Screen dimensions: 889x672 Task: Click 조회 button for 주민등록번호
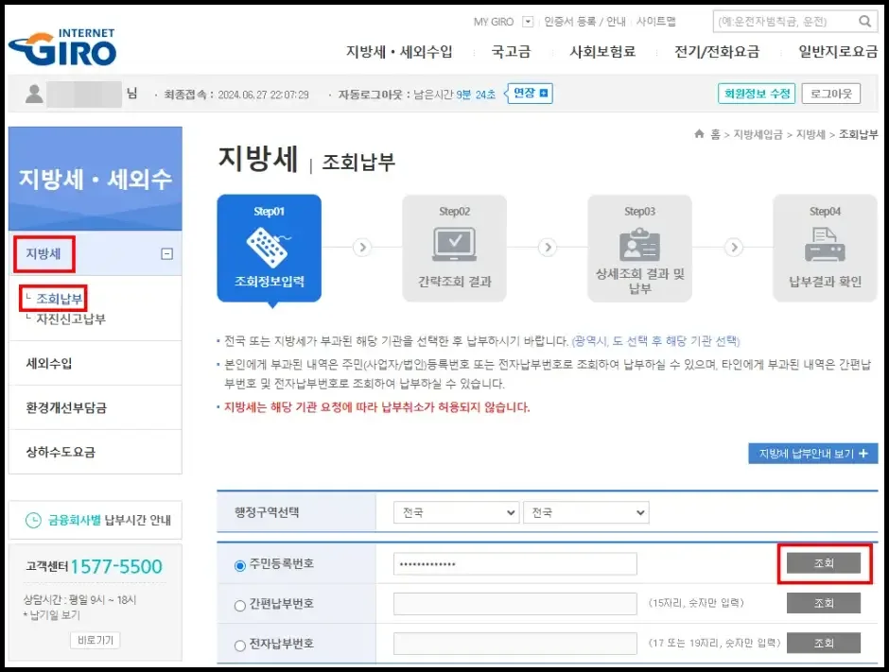pyautogui.click(x=823, y=562)
